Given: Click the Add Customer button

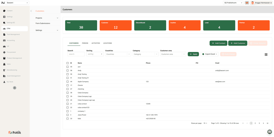Looking at the screenshot, I should [237, 43].
